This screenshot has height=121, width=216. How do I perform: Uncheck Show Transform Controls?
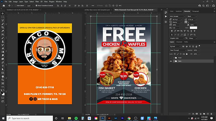[36, 6]
